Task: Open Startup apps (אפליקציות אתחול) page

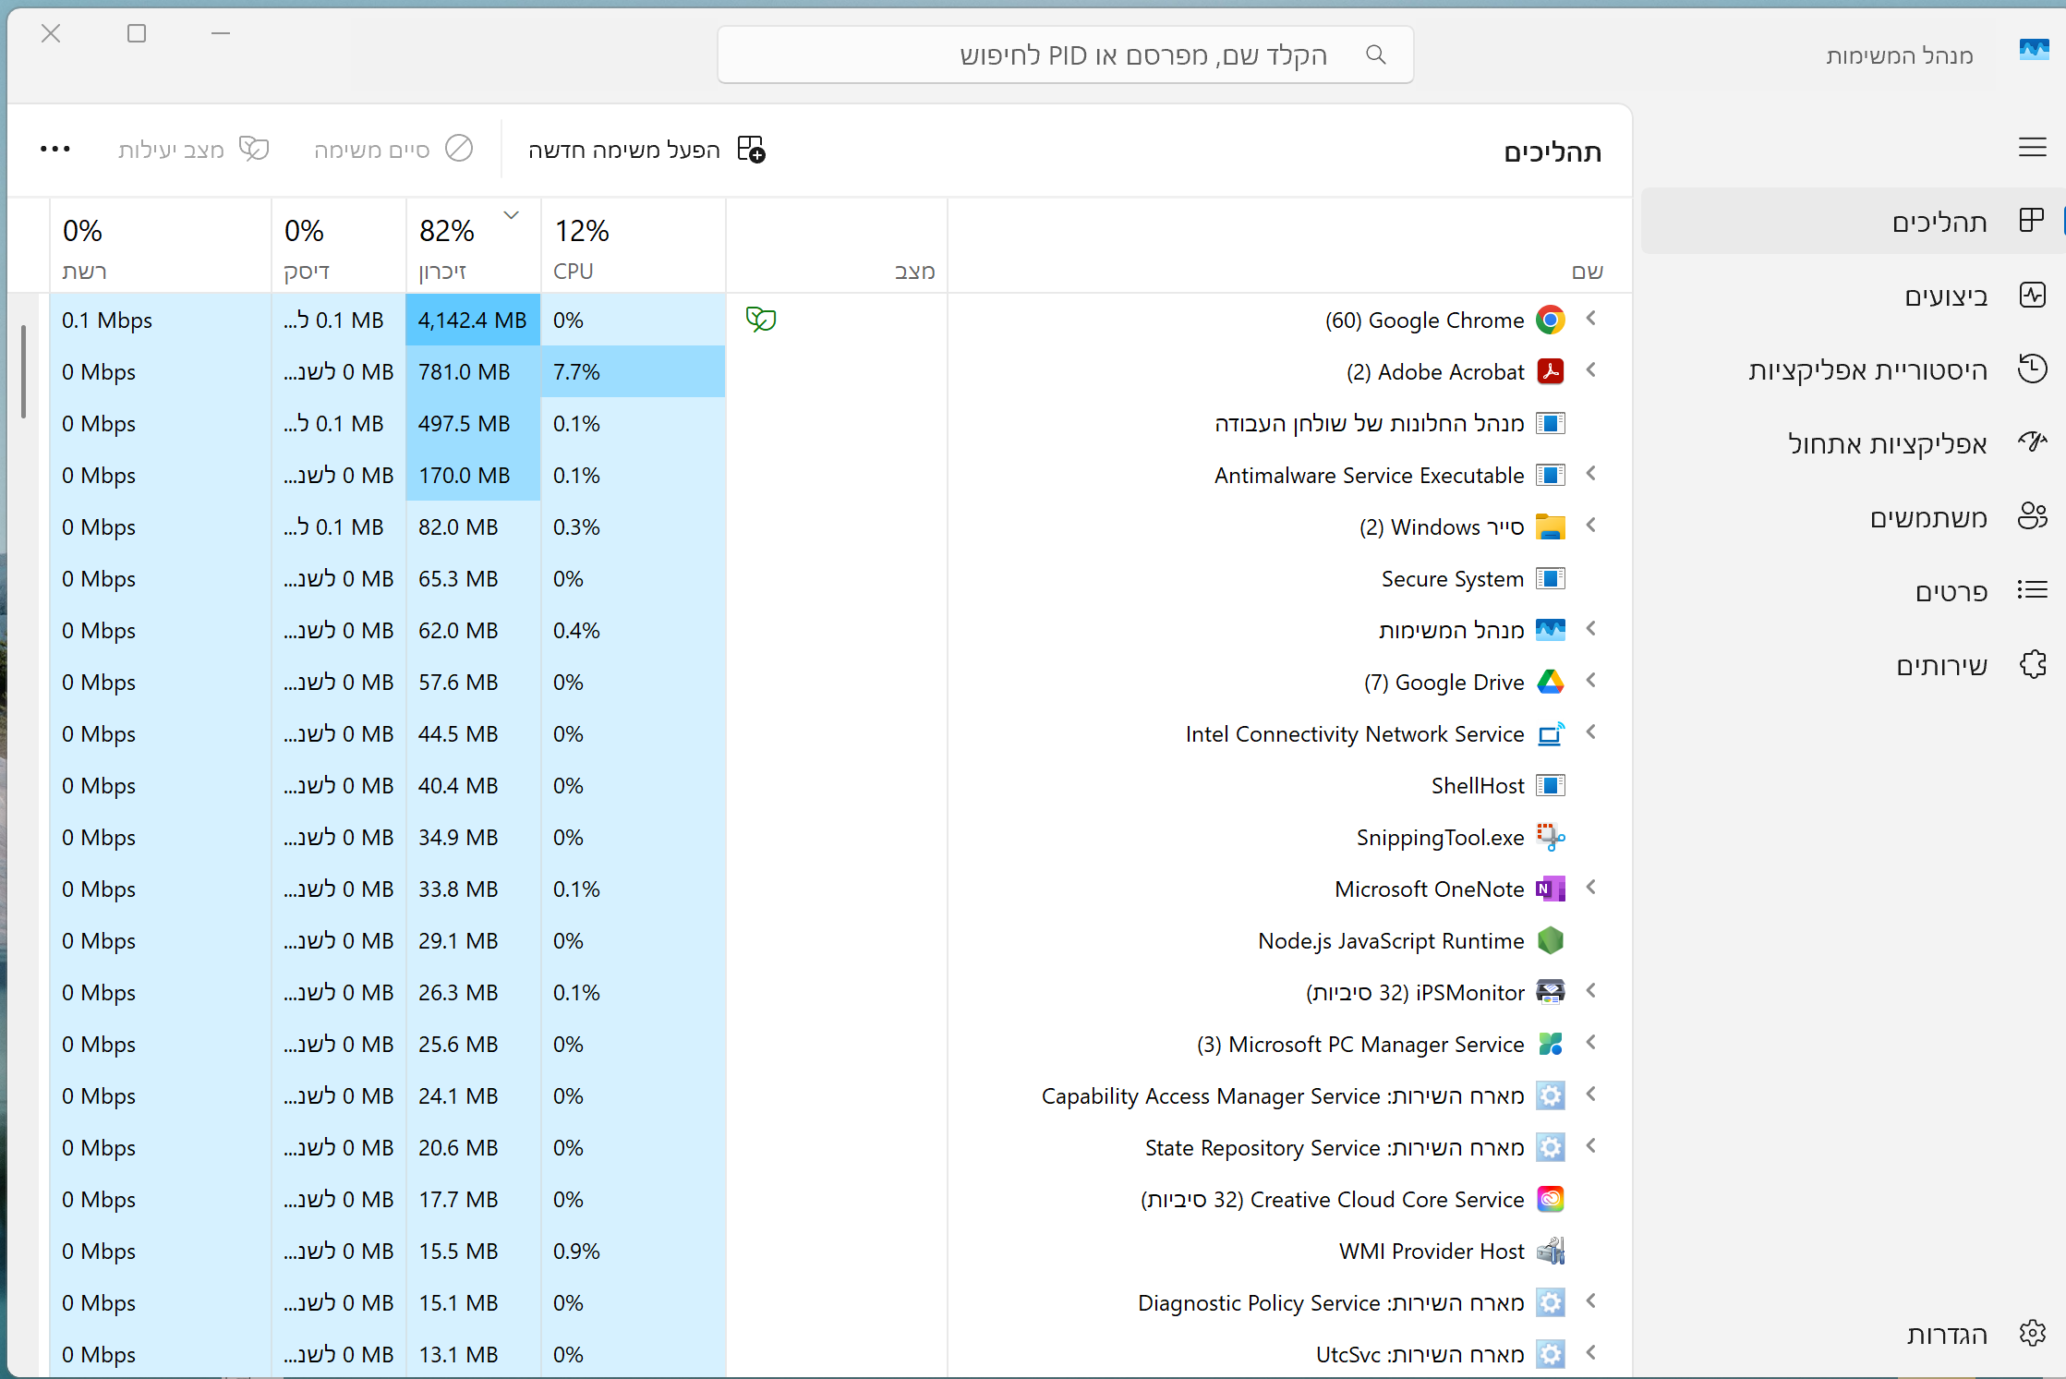Action: pyautogui.click(x=1887, y=444)
